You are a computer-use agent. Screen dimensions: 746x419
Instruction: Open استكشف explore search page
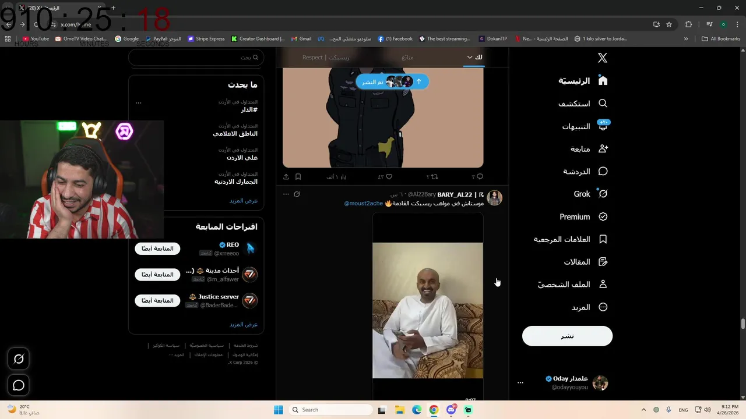pos(583,104)
